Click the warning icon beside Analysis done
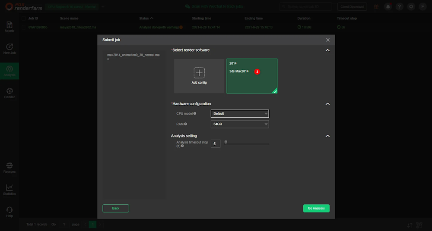This screenshot has width=432, height=231. [x=181, y=27]
